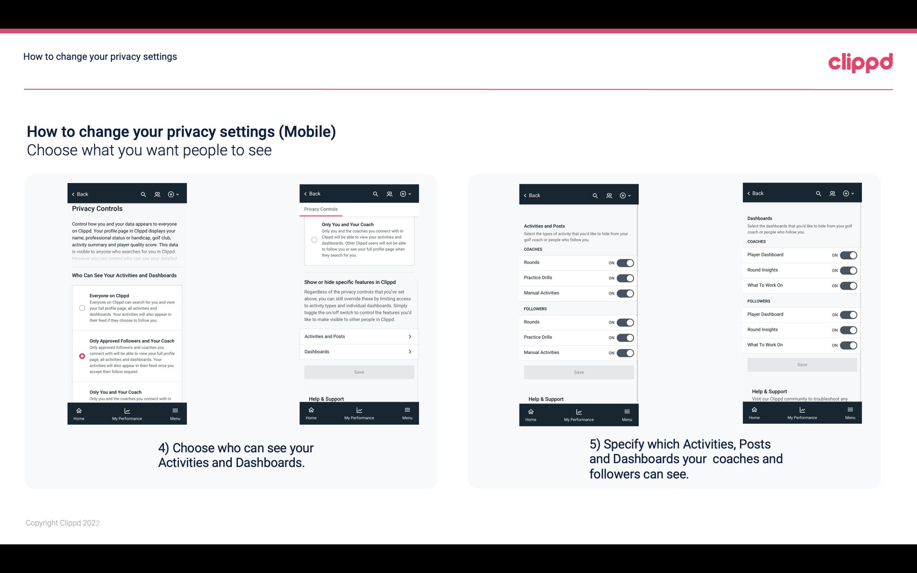Viewport: 917px width, 573px height.
Task: Tap the Clippd logo top right
Action: pyautogui.click(x=861, y=63)
